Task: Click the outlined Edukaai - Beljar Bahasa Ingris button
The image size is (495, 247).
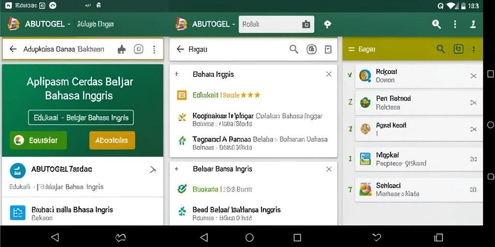Action: coord(81,118)
